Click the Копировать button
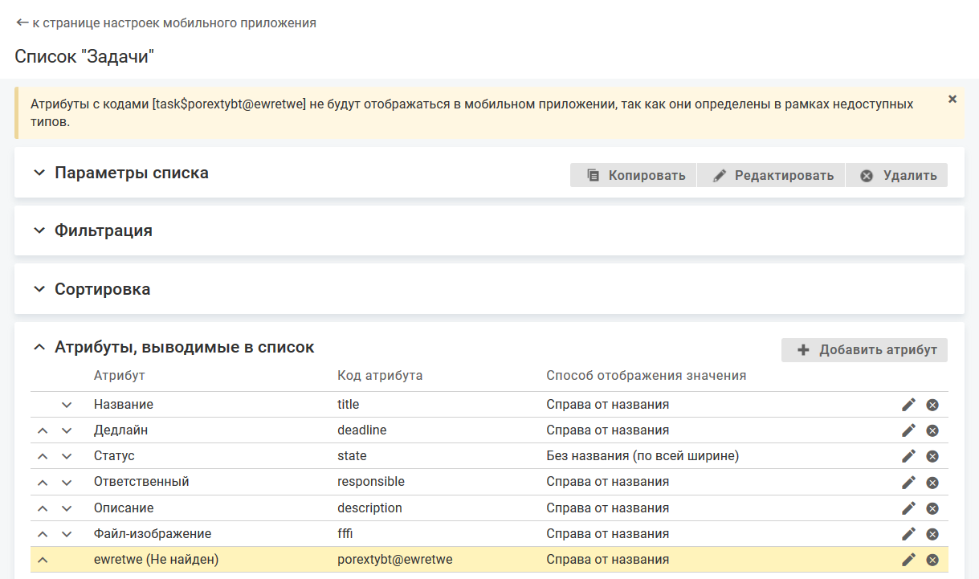 [x=634, y=175]
